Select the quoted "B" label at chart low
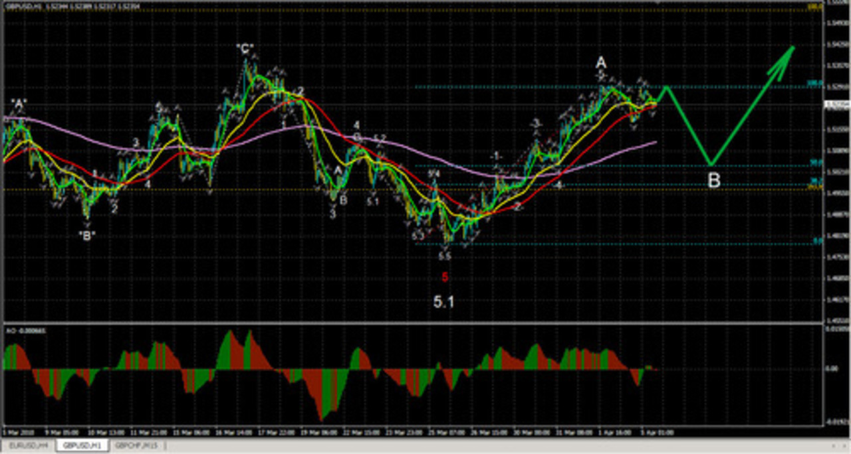851x454 pixels. (86, 234)
